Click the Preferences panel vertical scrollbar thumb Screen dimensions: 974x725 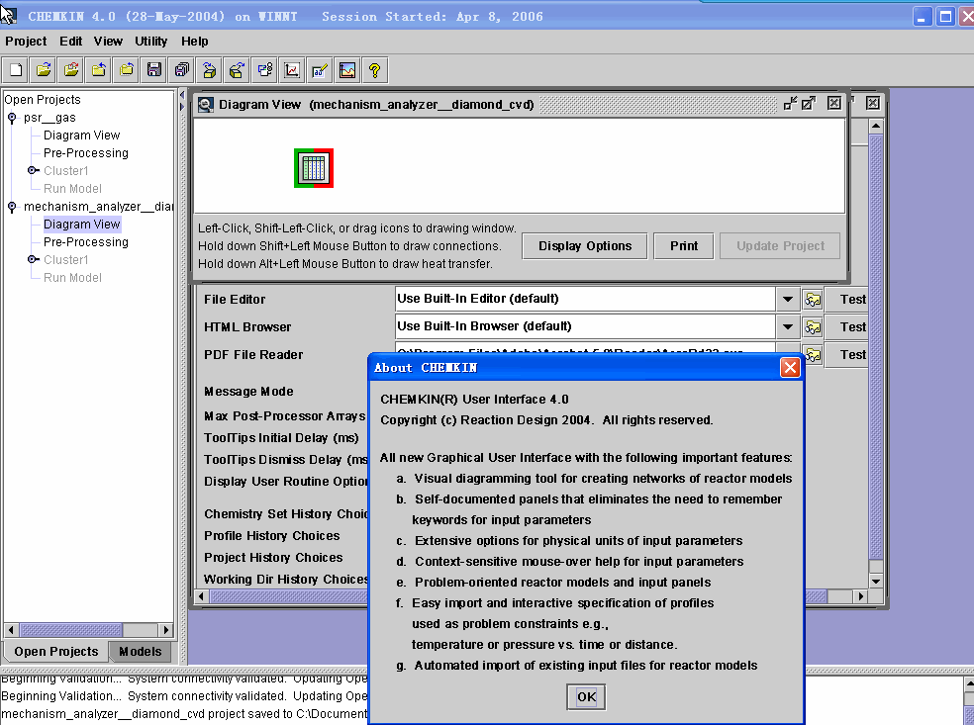point(876,346)
